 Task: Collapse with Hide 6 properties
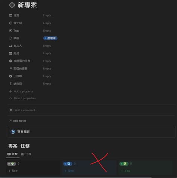click(x=22, y=98)
